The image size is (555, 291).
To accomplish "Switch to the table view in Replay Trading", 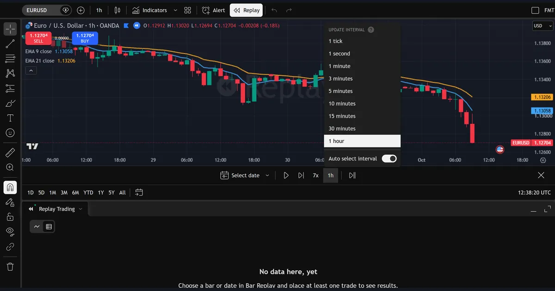I will pos(49,226).
